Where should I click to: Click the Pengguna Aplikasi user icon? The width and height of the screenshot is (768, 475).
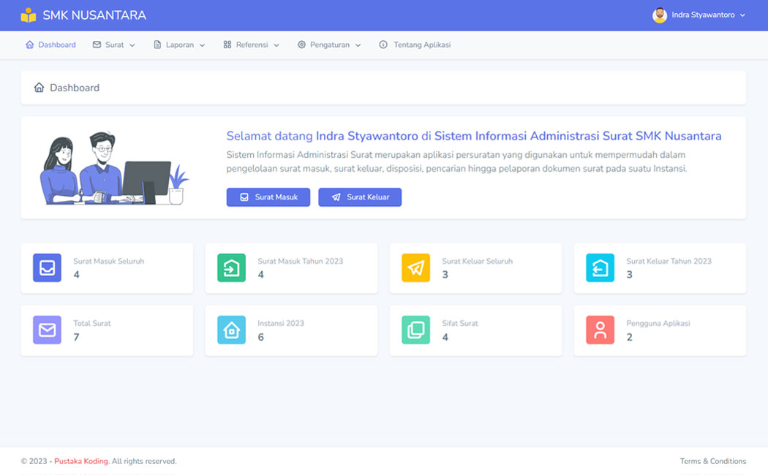pos(600,330)
